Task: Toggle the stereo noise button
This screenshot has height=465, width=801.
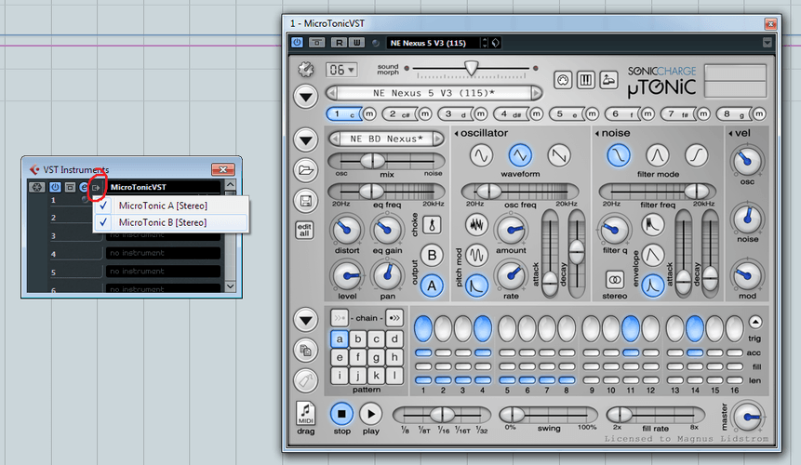Action: (x=615, y=280)
